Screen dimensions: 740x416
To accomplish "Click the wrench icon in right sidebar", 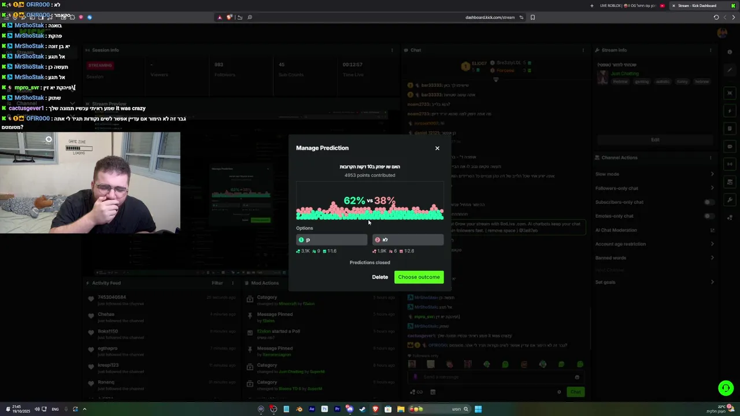I will click(x=730, y=200).
